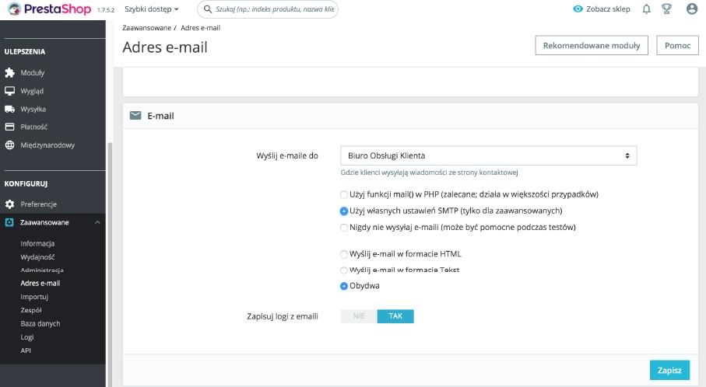
Task: Click the Międzynarodowy globe icon
Action: tap(10, 145)
